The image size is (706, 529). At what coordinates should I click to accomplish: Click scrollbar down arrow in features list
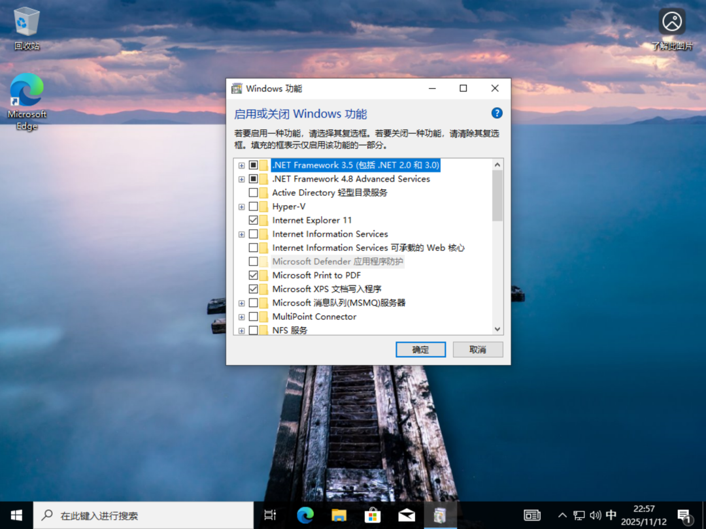pos(497,329)
